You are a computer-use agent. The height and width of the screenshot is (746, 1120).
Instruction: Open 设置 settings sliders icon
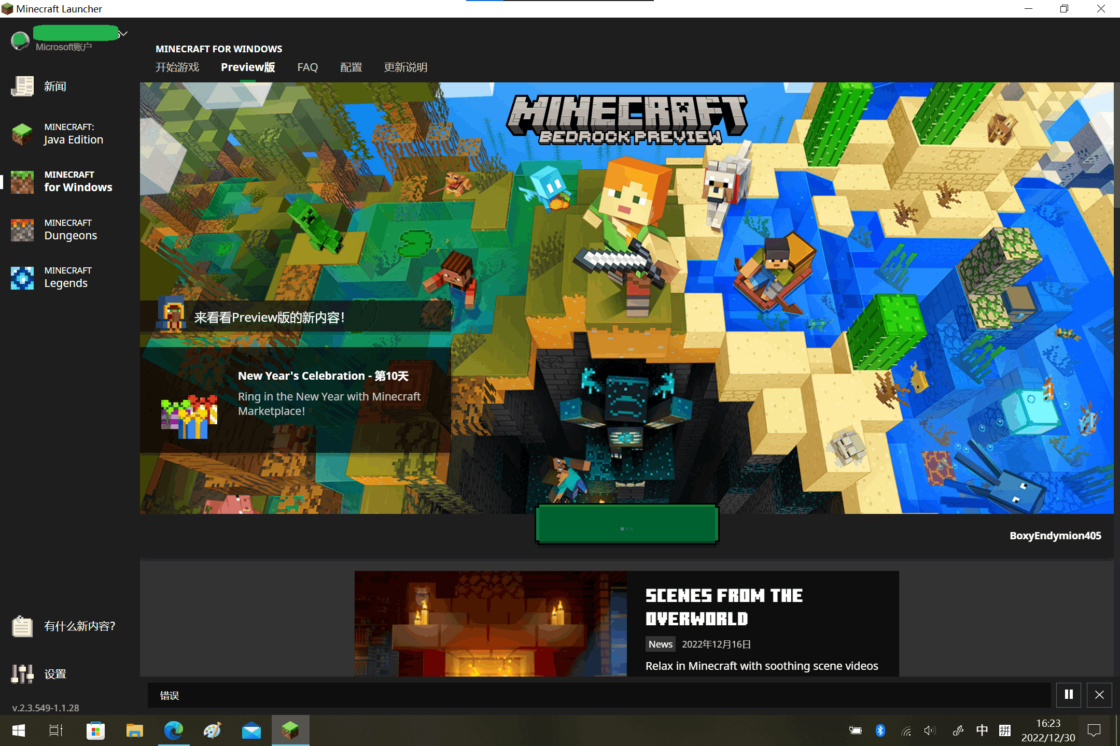[22, 674]
